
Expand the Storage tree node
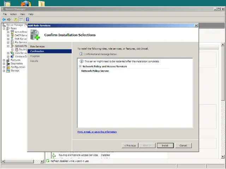point(4,71)
